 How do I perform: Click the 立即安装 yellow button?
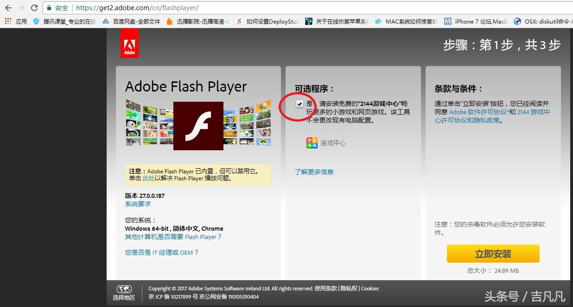click(493, 253)
